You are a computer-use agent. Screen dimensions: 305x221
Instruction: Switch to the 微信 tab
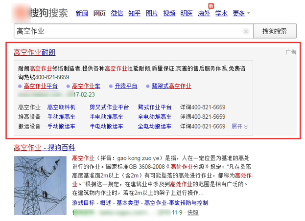point(117,13)
